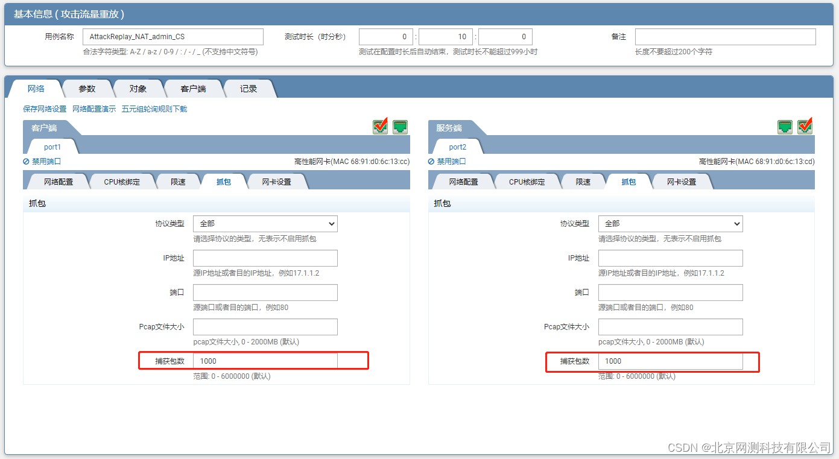Select 抓包 tab under port1
Viewport: 839px width, 459px height.
(x=224, y=182)
